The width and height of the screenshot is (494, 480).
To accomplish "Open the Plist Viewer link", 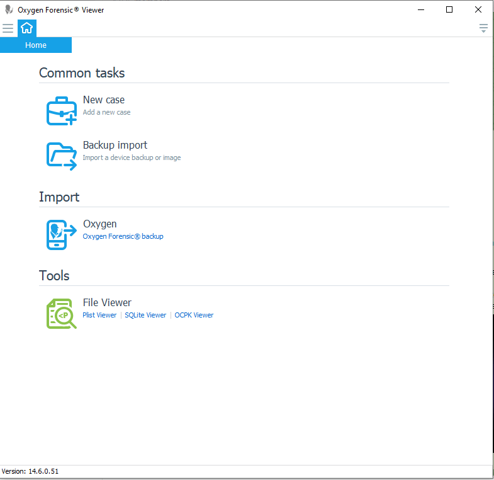I will click(99, 315).
